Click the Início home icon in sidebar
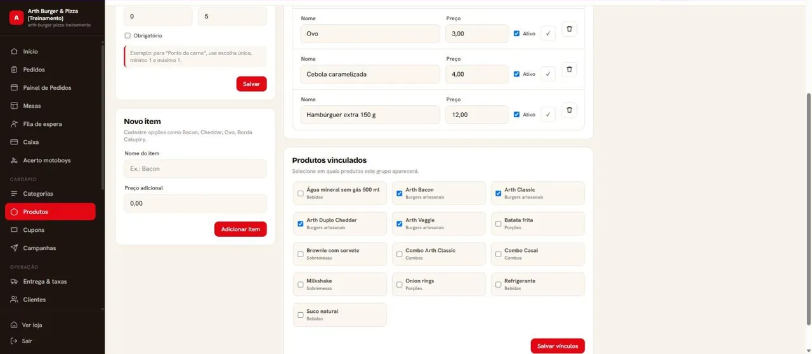The height and width of the screenshot is (354, 812). pyautogui.click(x=14, y=51)
